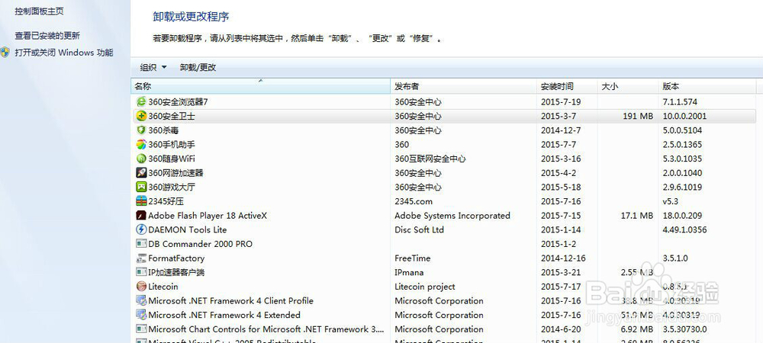The width and height of the screenshot is (763, 343).
Task: Click publisher 360互联网安全中心
Action: click(430, 159)
